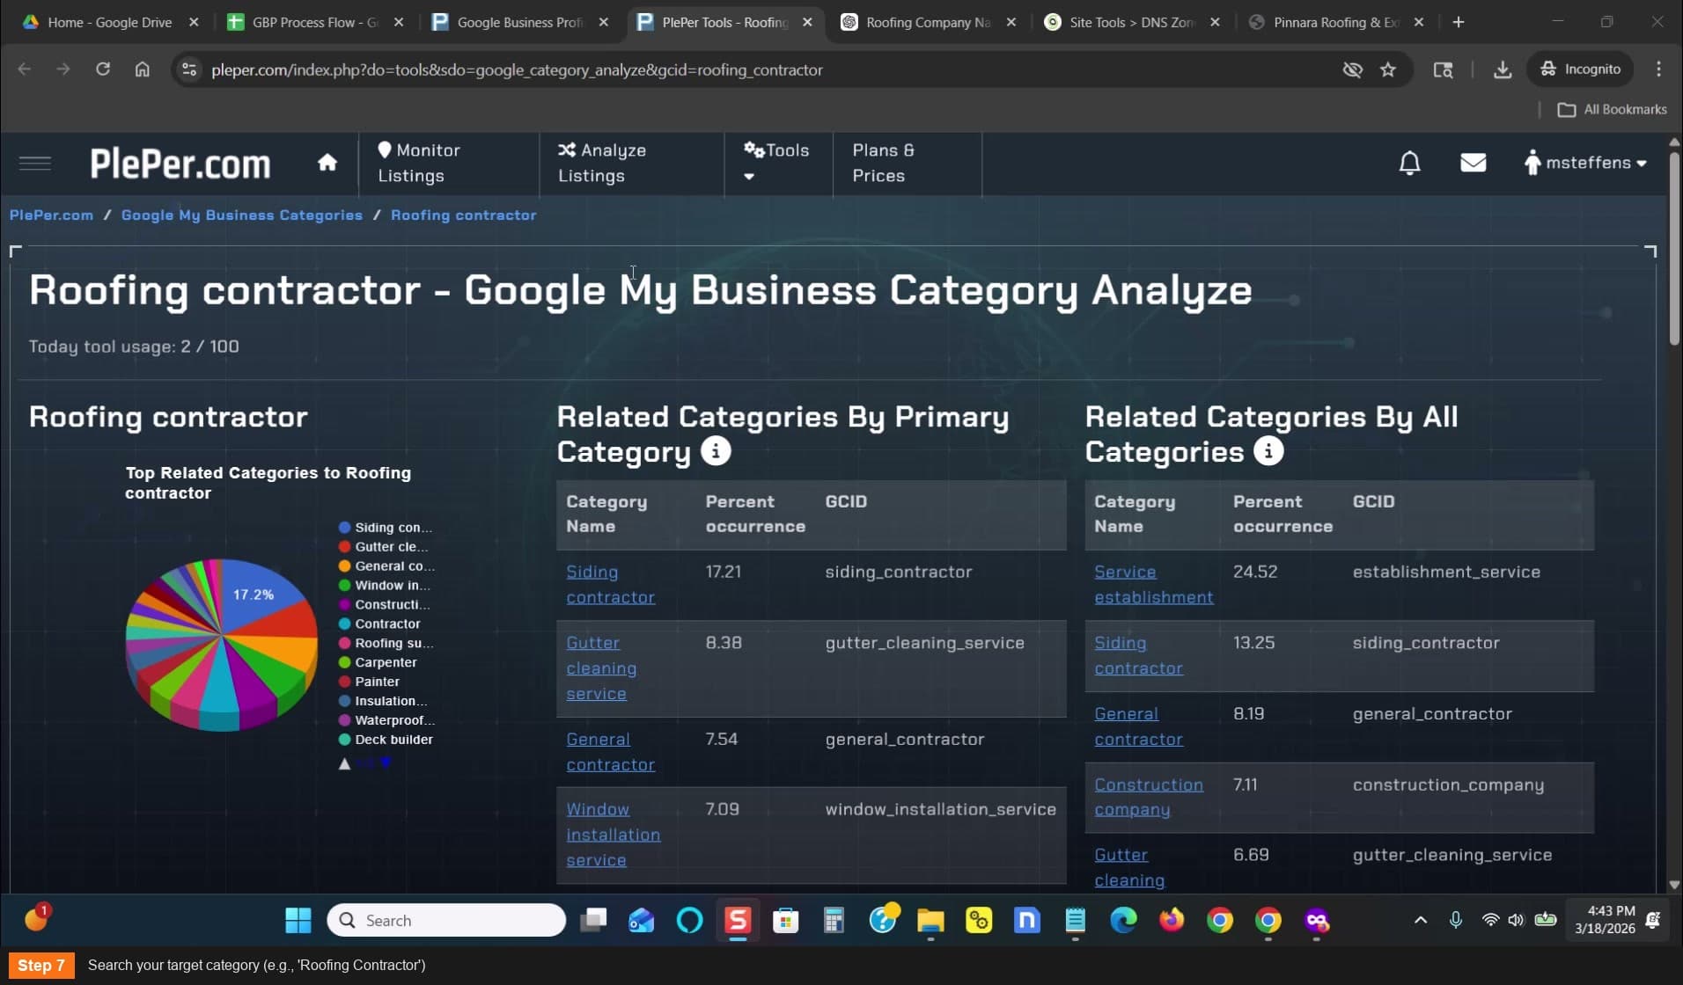Expand hidden system tray icons chevron
1683x985 pixels.
point(1420,920)
